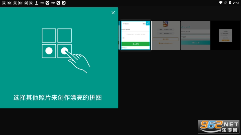Open the last paw notification icon
The height and width of the screenshot is (135, 241).
click(31, 3)
